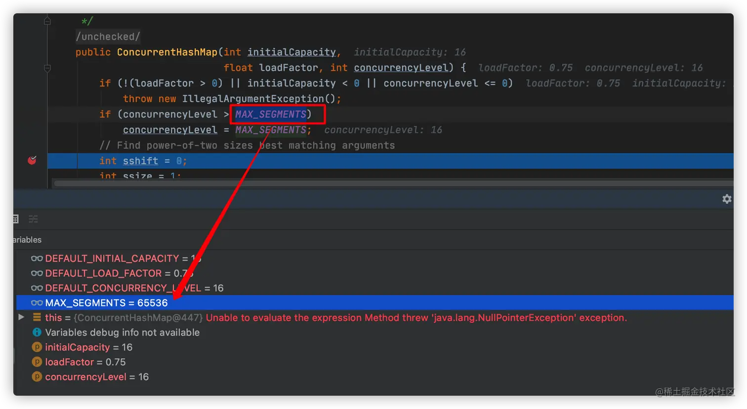Click the editor horizontal scrollbar

[393, 183]
